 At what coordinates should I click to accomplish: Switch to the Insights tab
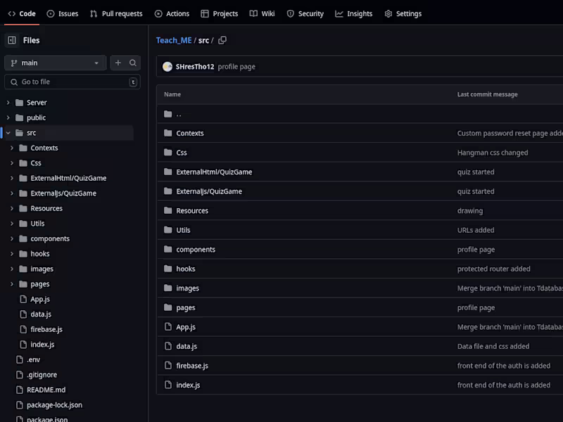(x=354, y=13)
